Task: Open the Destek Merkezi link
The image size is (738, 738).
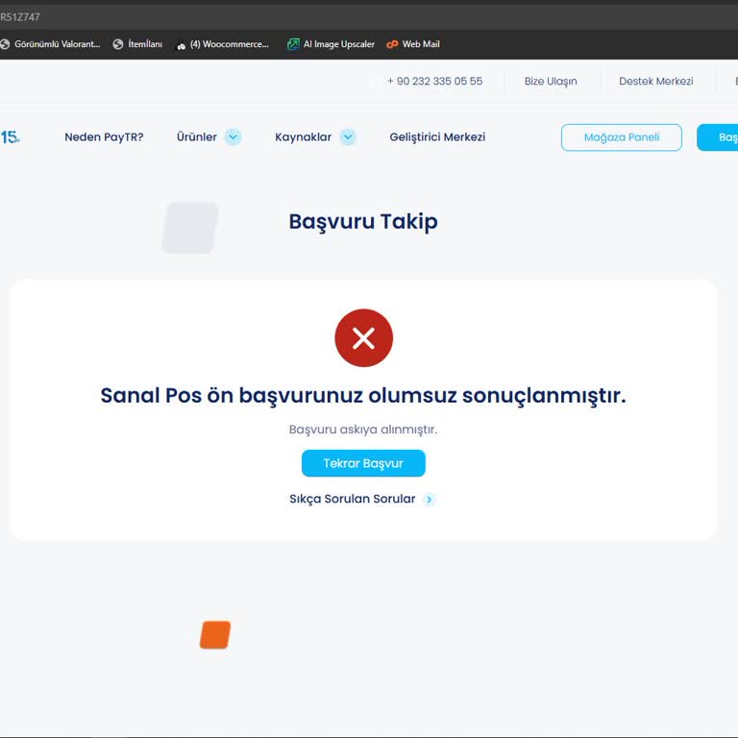Action: [x=656, y=81]
